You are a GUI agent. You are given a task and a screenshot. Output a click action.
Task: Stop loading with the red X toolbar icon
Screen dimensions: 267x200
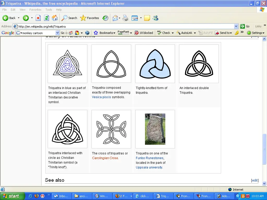[38, 18]
